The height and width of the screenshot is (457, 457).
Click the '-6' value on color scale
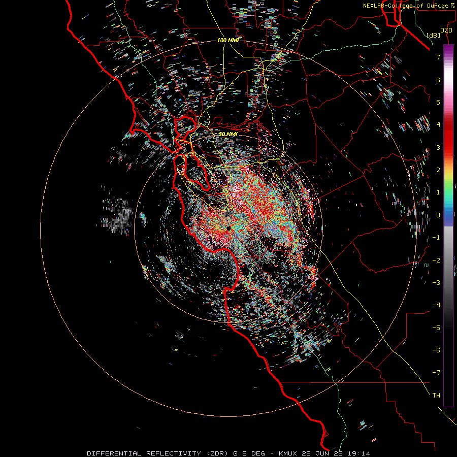(x=436, y=350)
